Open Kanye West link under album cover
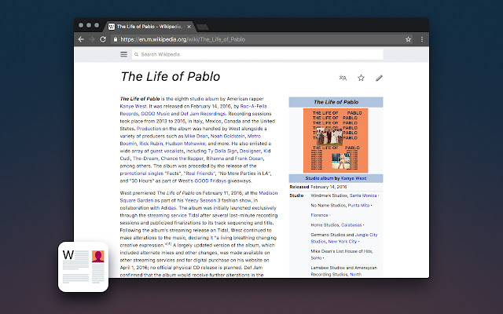This screenshot has width=503, height=314. click(x=354, y=178)
